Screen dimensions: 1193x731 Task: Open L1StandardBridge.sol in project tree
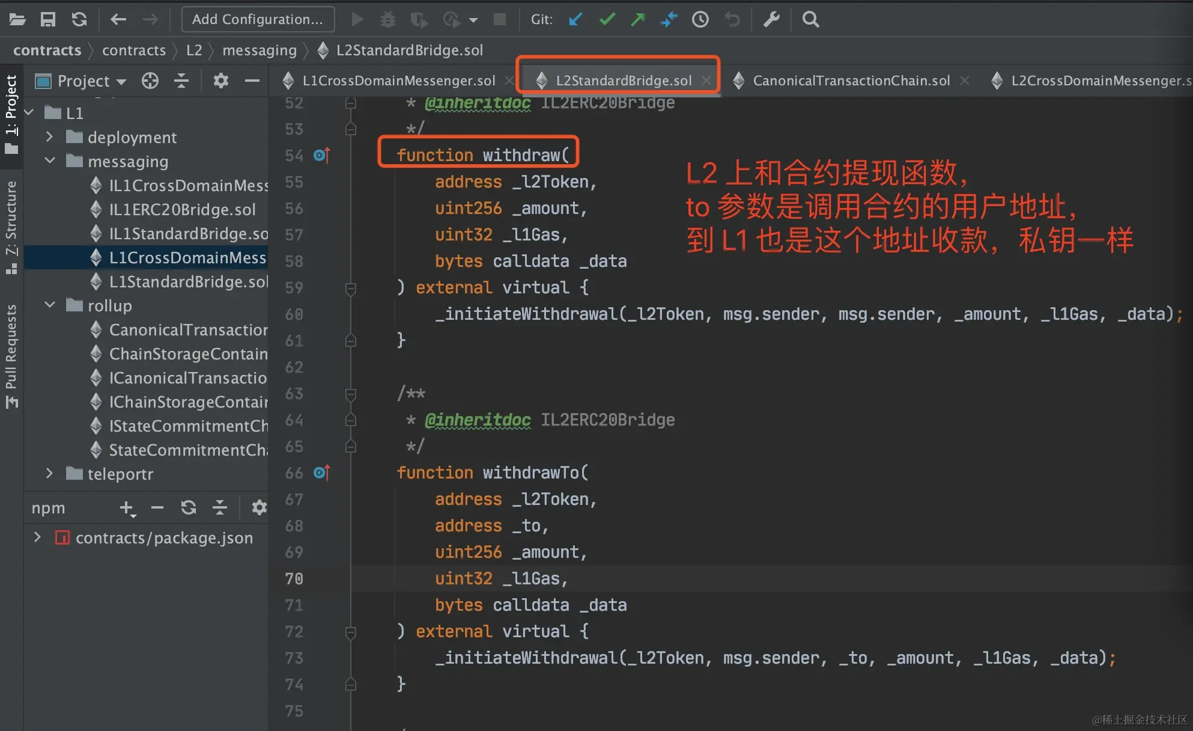pyautogui.click(x=188, y=281)
